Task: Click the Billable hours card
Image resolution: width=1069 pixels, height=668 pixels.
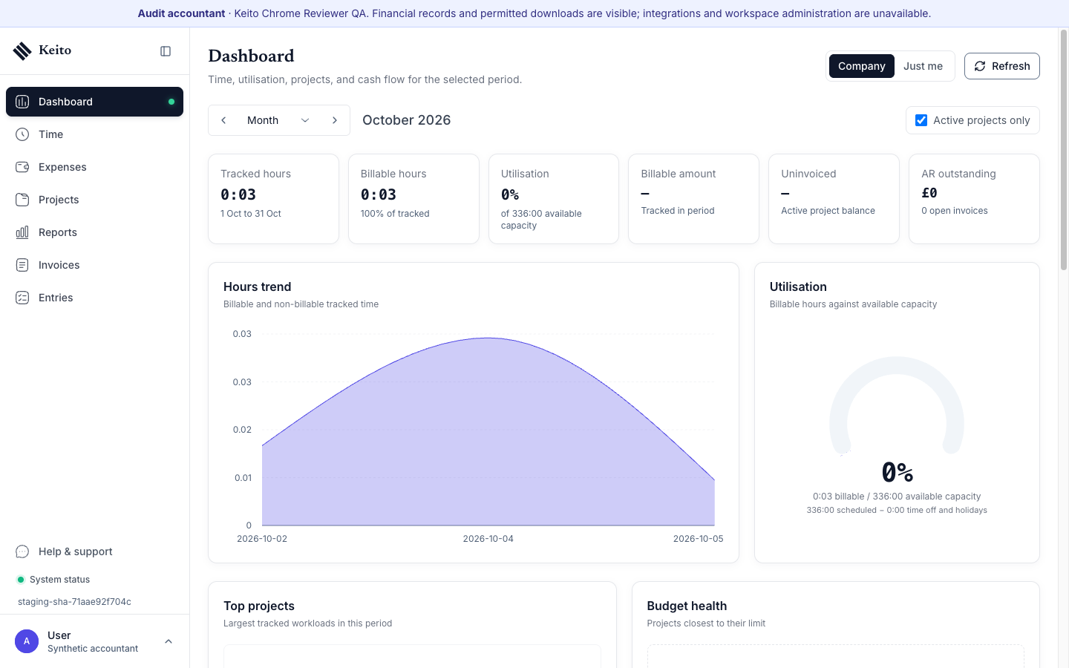Action: click(413, 199)
